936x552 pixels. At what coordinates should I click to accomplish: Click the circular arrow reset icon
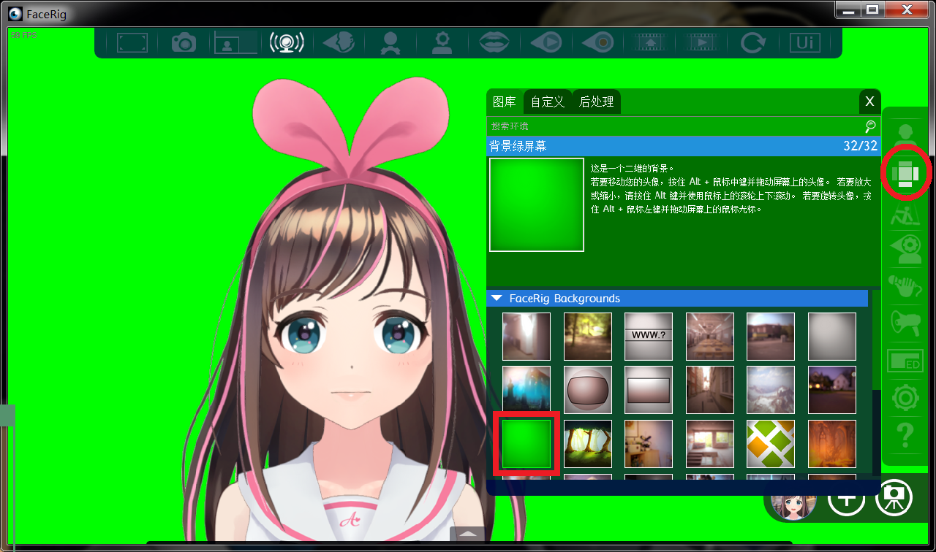[752, 43]
